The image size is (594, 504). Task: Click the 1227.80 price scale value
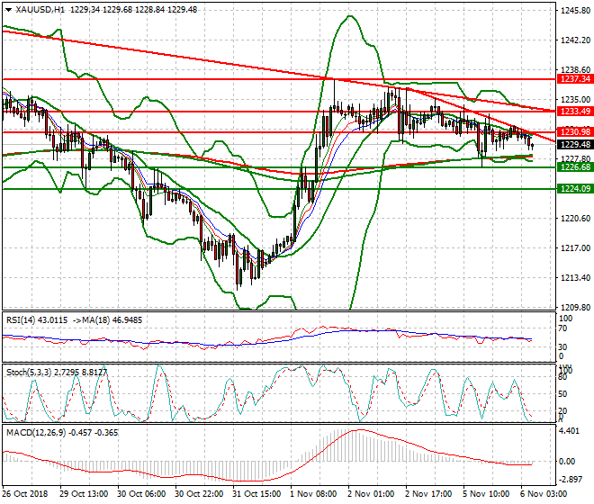[x=575, y=158]
